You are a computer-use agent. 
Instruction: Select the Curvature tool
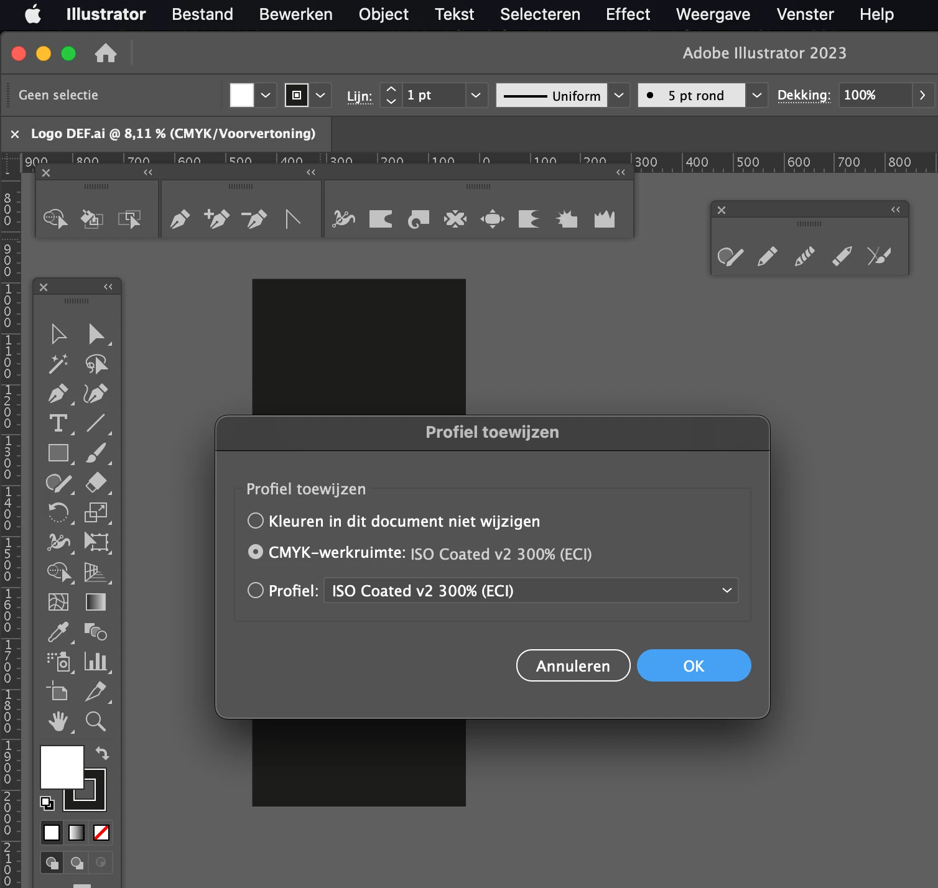96,394
